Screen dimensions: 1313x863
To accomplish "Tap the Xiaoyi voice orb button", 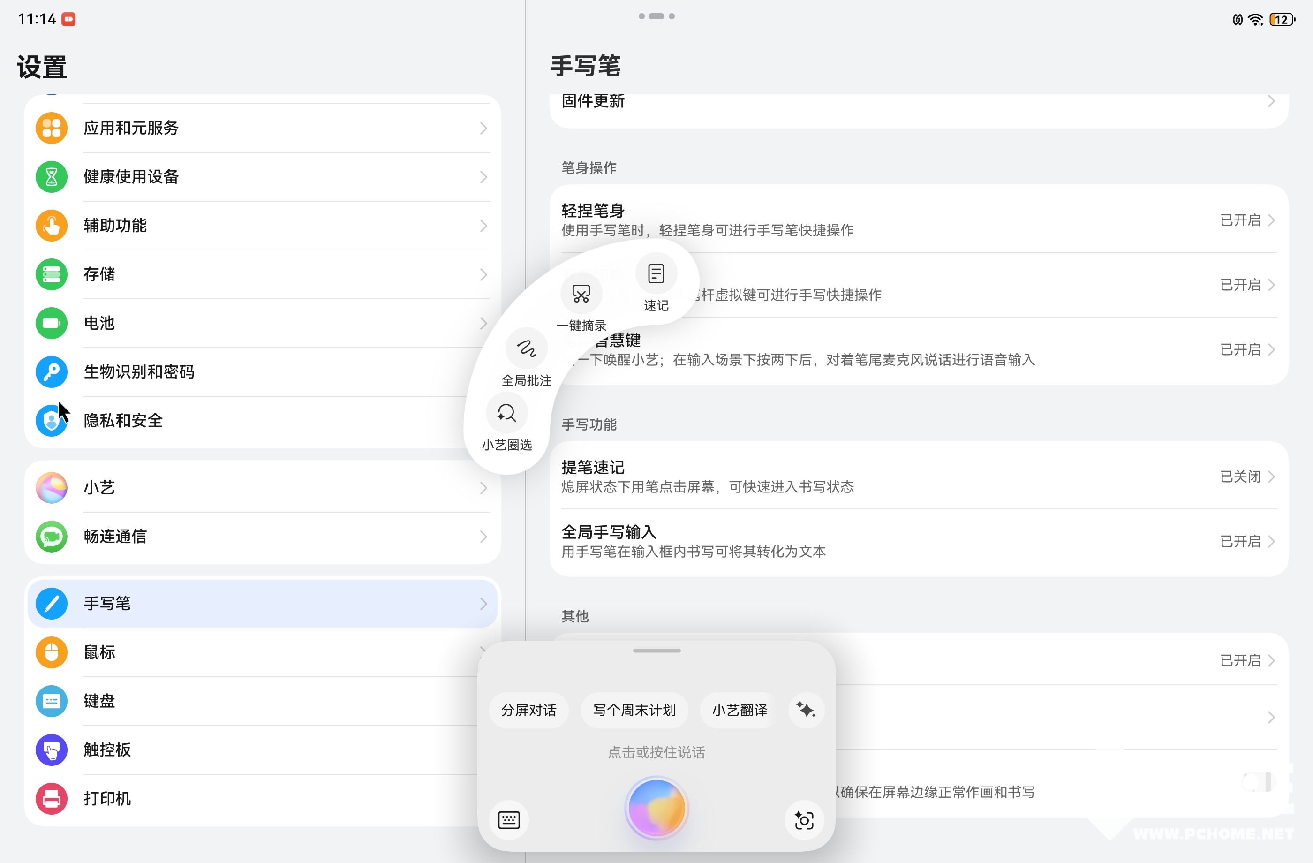I will pos(656,809).
